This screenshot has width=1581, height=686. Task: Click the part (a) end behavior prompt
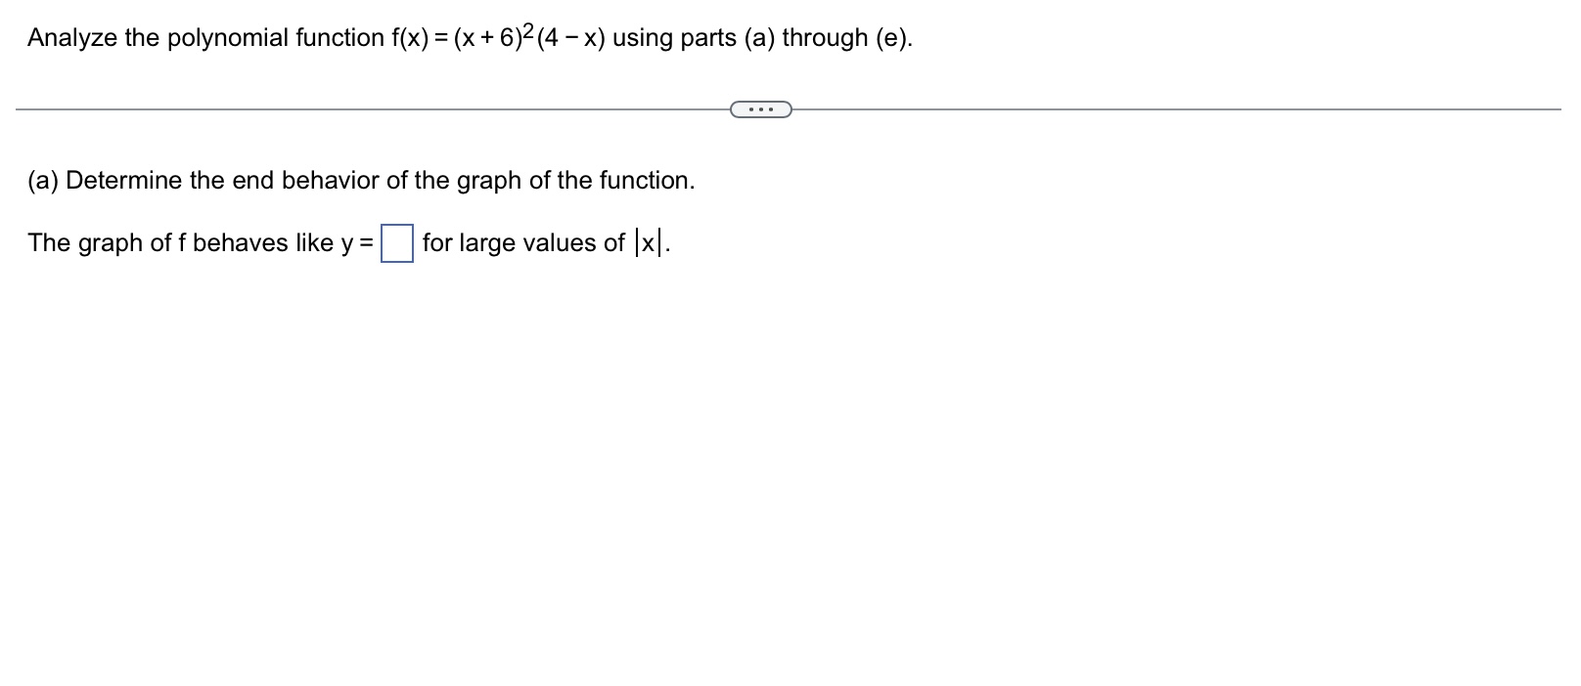pyautogui.click(x=360, y=180)
